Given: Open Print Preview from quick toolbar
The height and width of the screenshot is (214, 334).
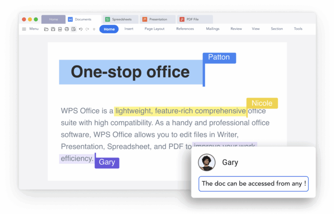Looking at the screenshot, I should coord(74,29).
